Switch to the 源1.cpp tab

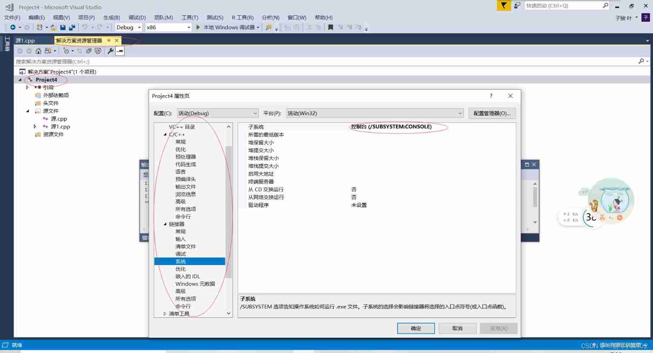[25, 41]
